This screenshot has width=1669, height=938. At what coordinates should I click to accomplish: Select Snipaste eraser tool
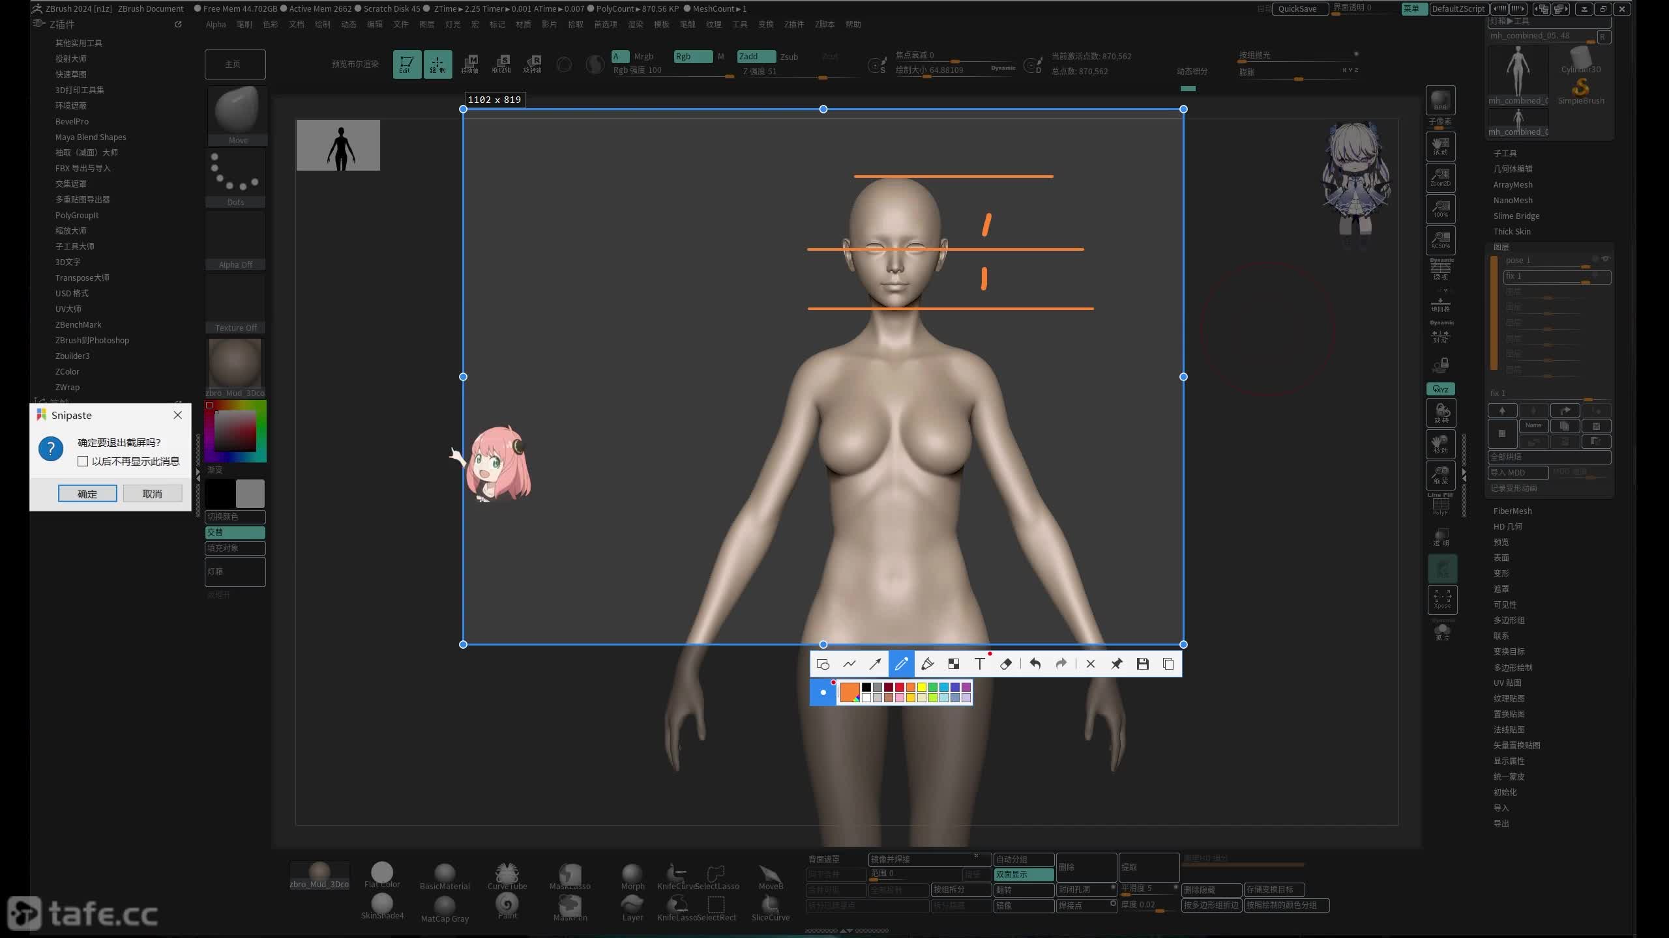[x=1005, y=664]
